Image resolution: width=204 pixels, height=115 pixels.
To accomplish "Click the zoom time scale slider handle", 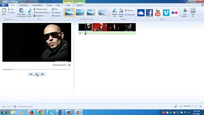I will (x=190, y=106).
